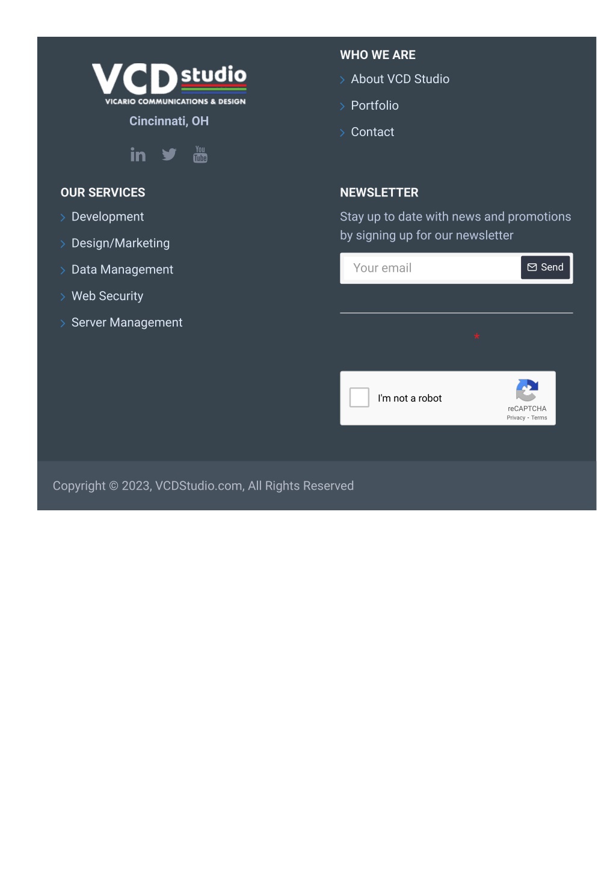Screen dimensions: 616x873
Task: Open the Twitter bird icon
Action: point(169,155)
